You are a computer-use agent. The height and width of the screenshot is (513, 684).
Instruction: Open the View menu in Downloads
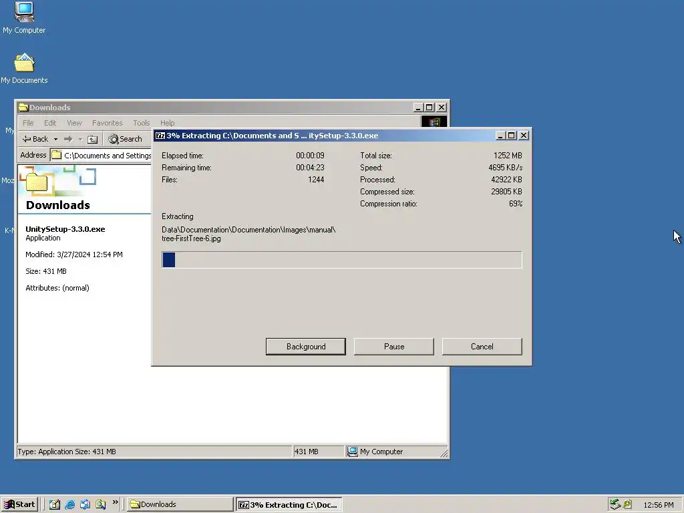[74, 123]
